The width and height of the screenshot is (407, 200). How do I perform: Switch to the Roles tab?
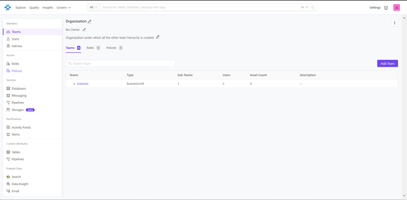pyautogui.click(x=90, y=48)
